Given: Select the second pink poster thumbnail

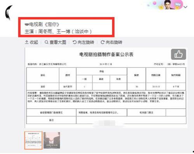Looking at the screenshot, I should 52,140.
